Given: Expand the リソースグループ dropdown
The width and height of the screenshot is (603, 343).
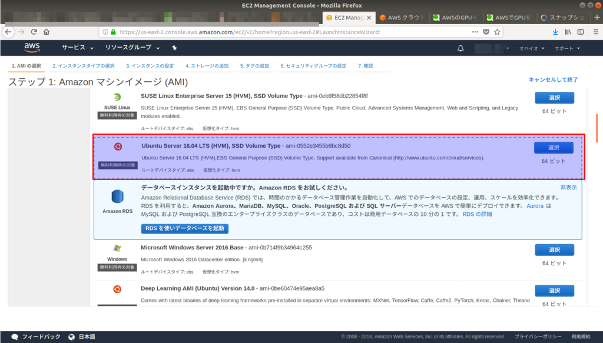Looking at the screenshot, I should (132, 48).
